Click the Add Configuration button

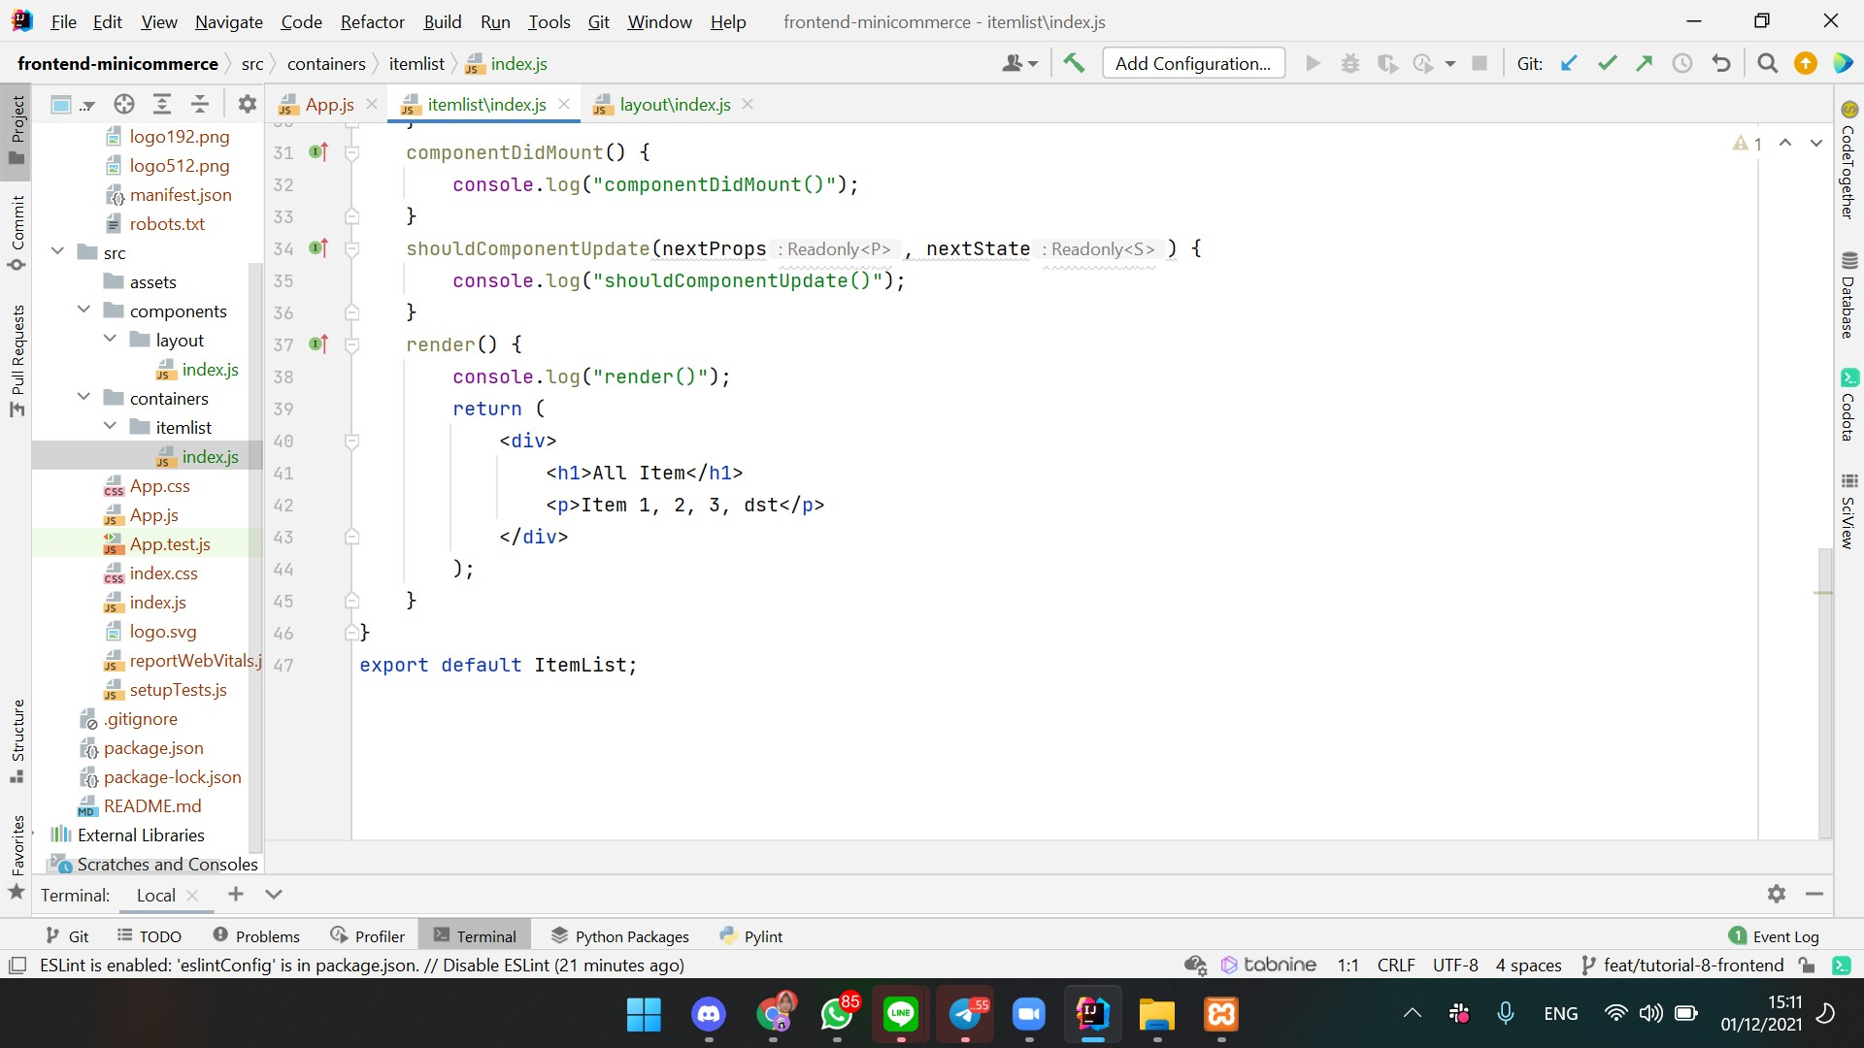tap(1192, 62)
